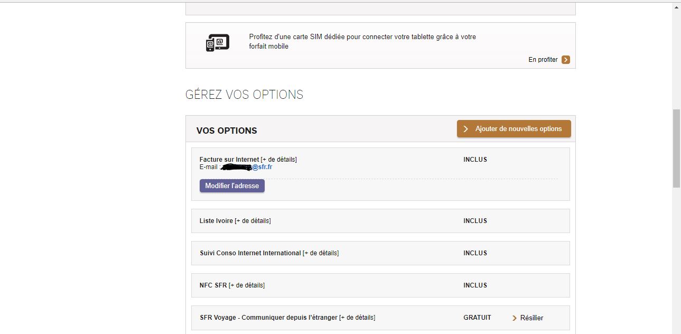Click the chevron on Ajouter de nouvelles options
Viewport: 681px width, 334px height.
pos(465,128)
